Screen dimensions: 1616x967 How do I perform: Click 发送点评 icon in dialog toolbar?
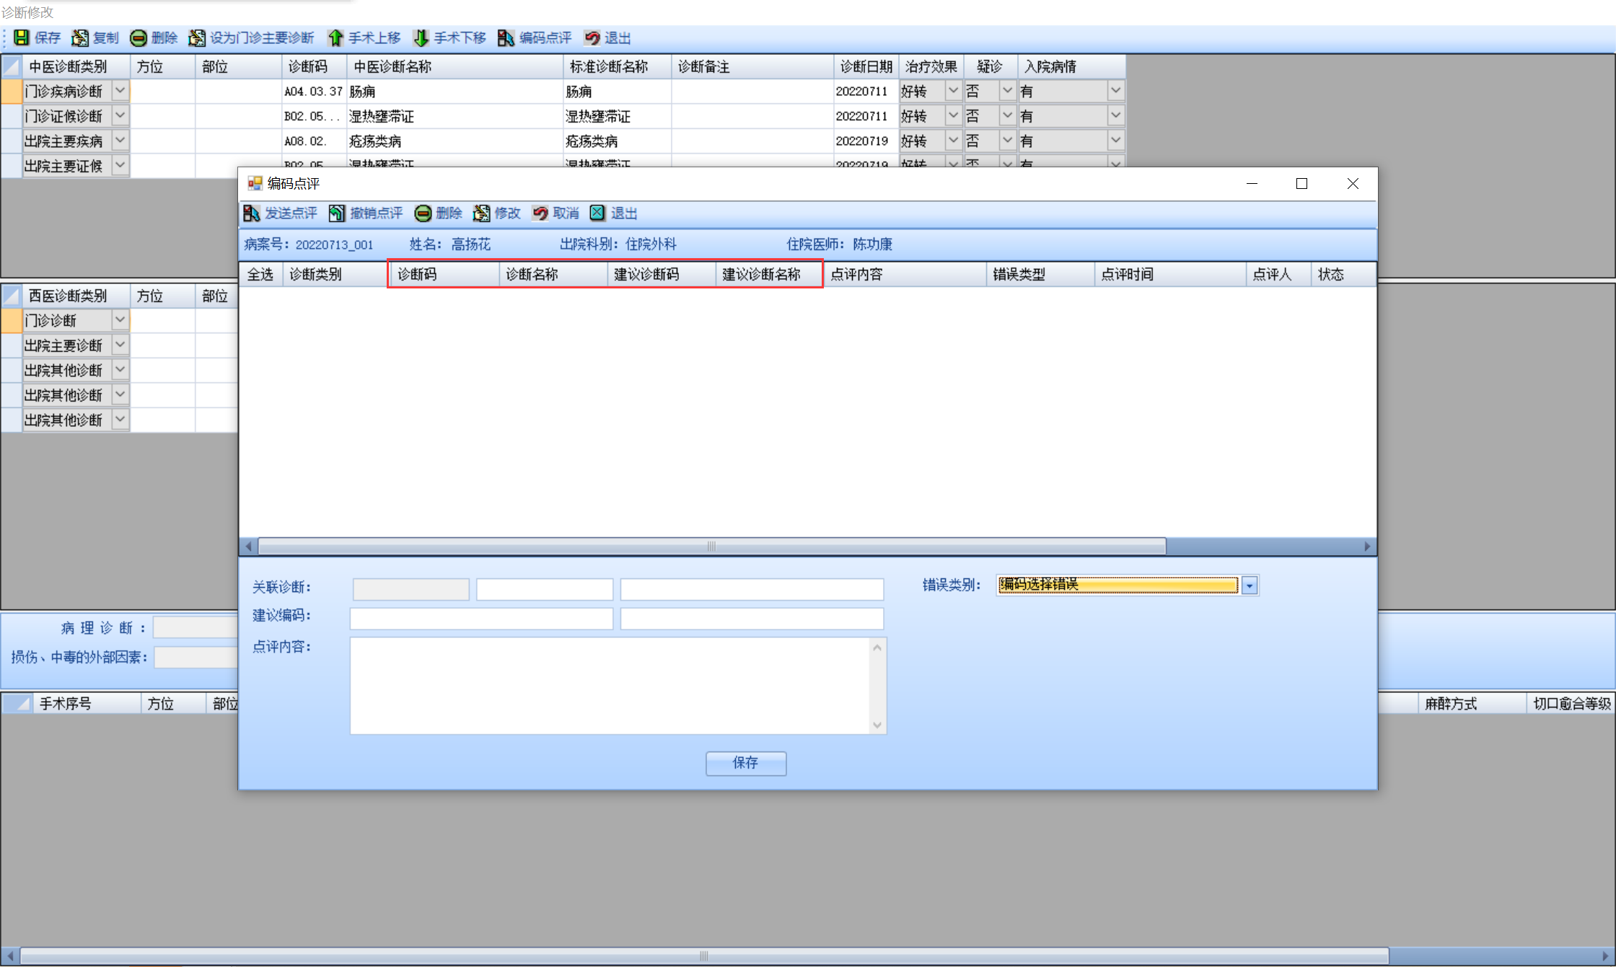tap(251, 213)
